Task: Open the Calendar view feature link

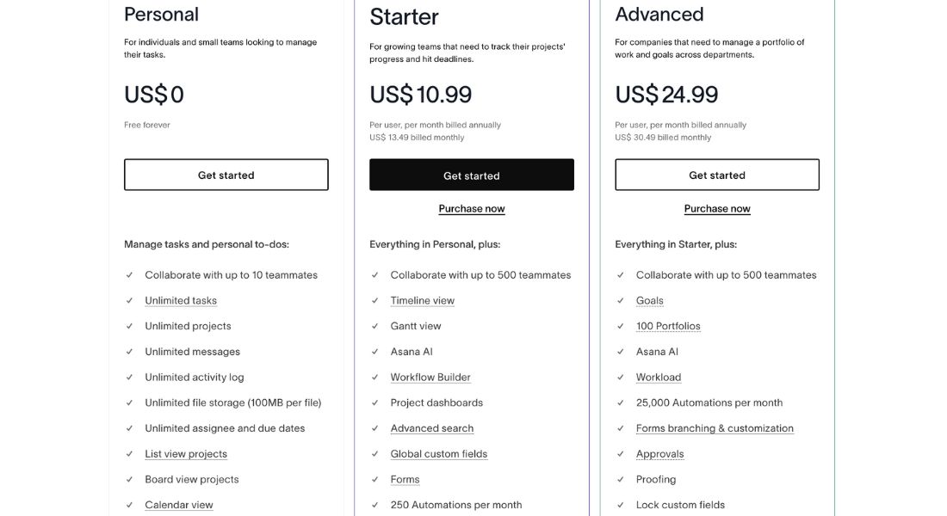Action: (179, 505)
